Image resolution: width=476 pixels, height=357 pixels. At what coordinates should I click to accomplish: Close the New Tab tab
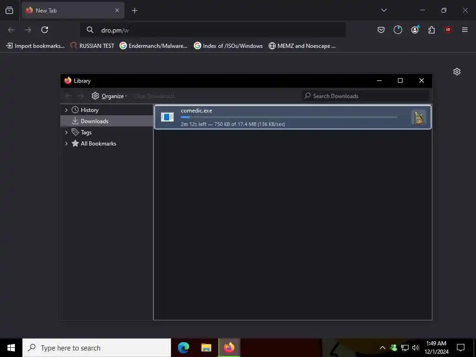[117, 10]
